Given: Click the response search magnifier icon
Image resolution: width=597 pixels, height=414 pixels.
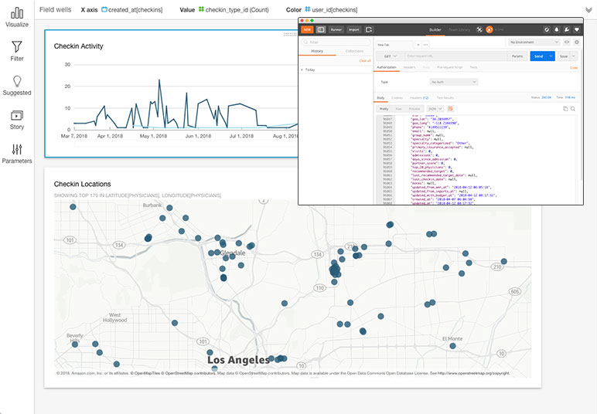Looking at the screenshot, I should pyautogui.click(x=573, y=109).
